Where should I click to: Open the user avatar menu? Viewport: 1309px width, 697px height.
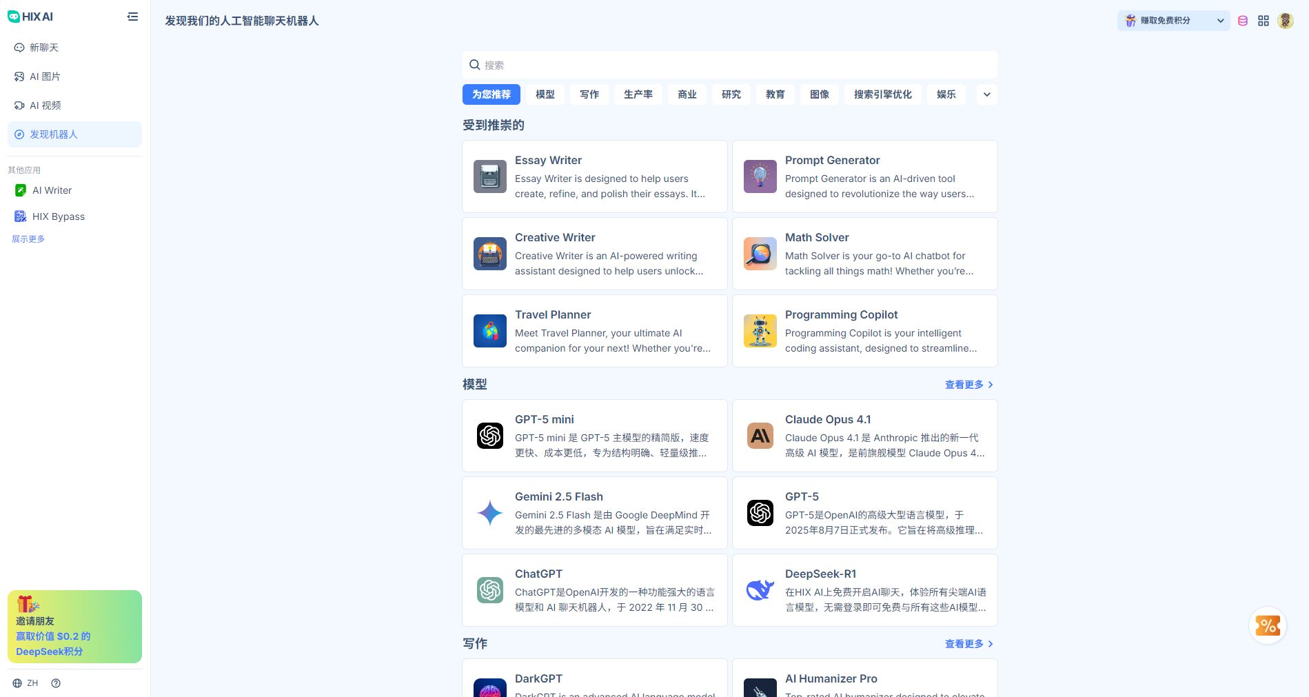click(x=1286, y=21)
